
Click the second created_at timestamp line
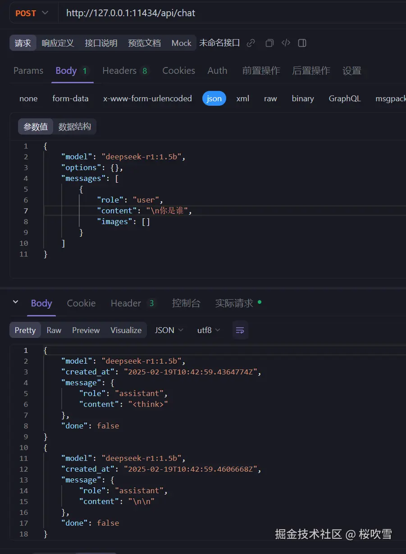pos(161,469)
